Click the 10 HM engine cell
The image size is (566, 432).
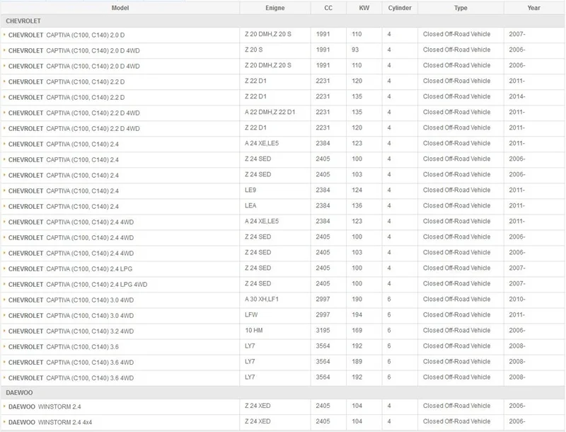click(254, 330)
